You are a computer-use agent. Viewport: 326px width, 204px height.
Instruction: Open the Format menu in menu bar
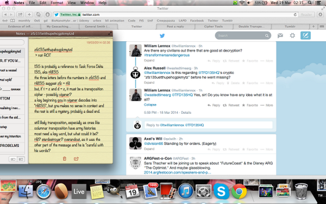click(x=57, y=3)
